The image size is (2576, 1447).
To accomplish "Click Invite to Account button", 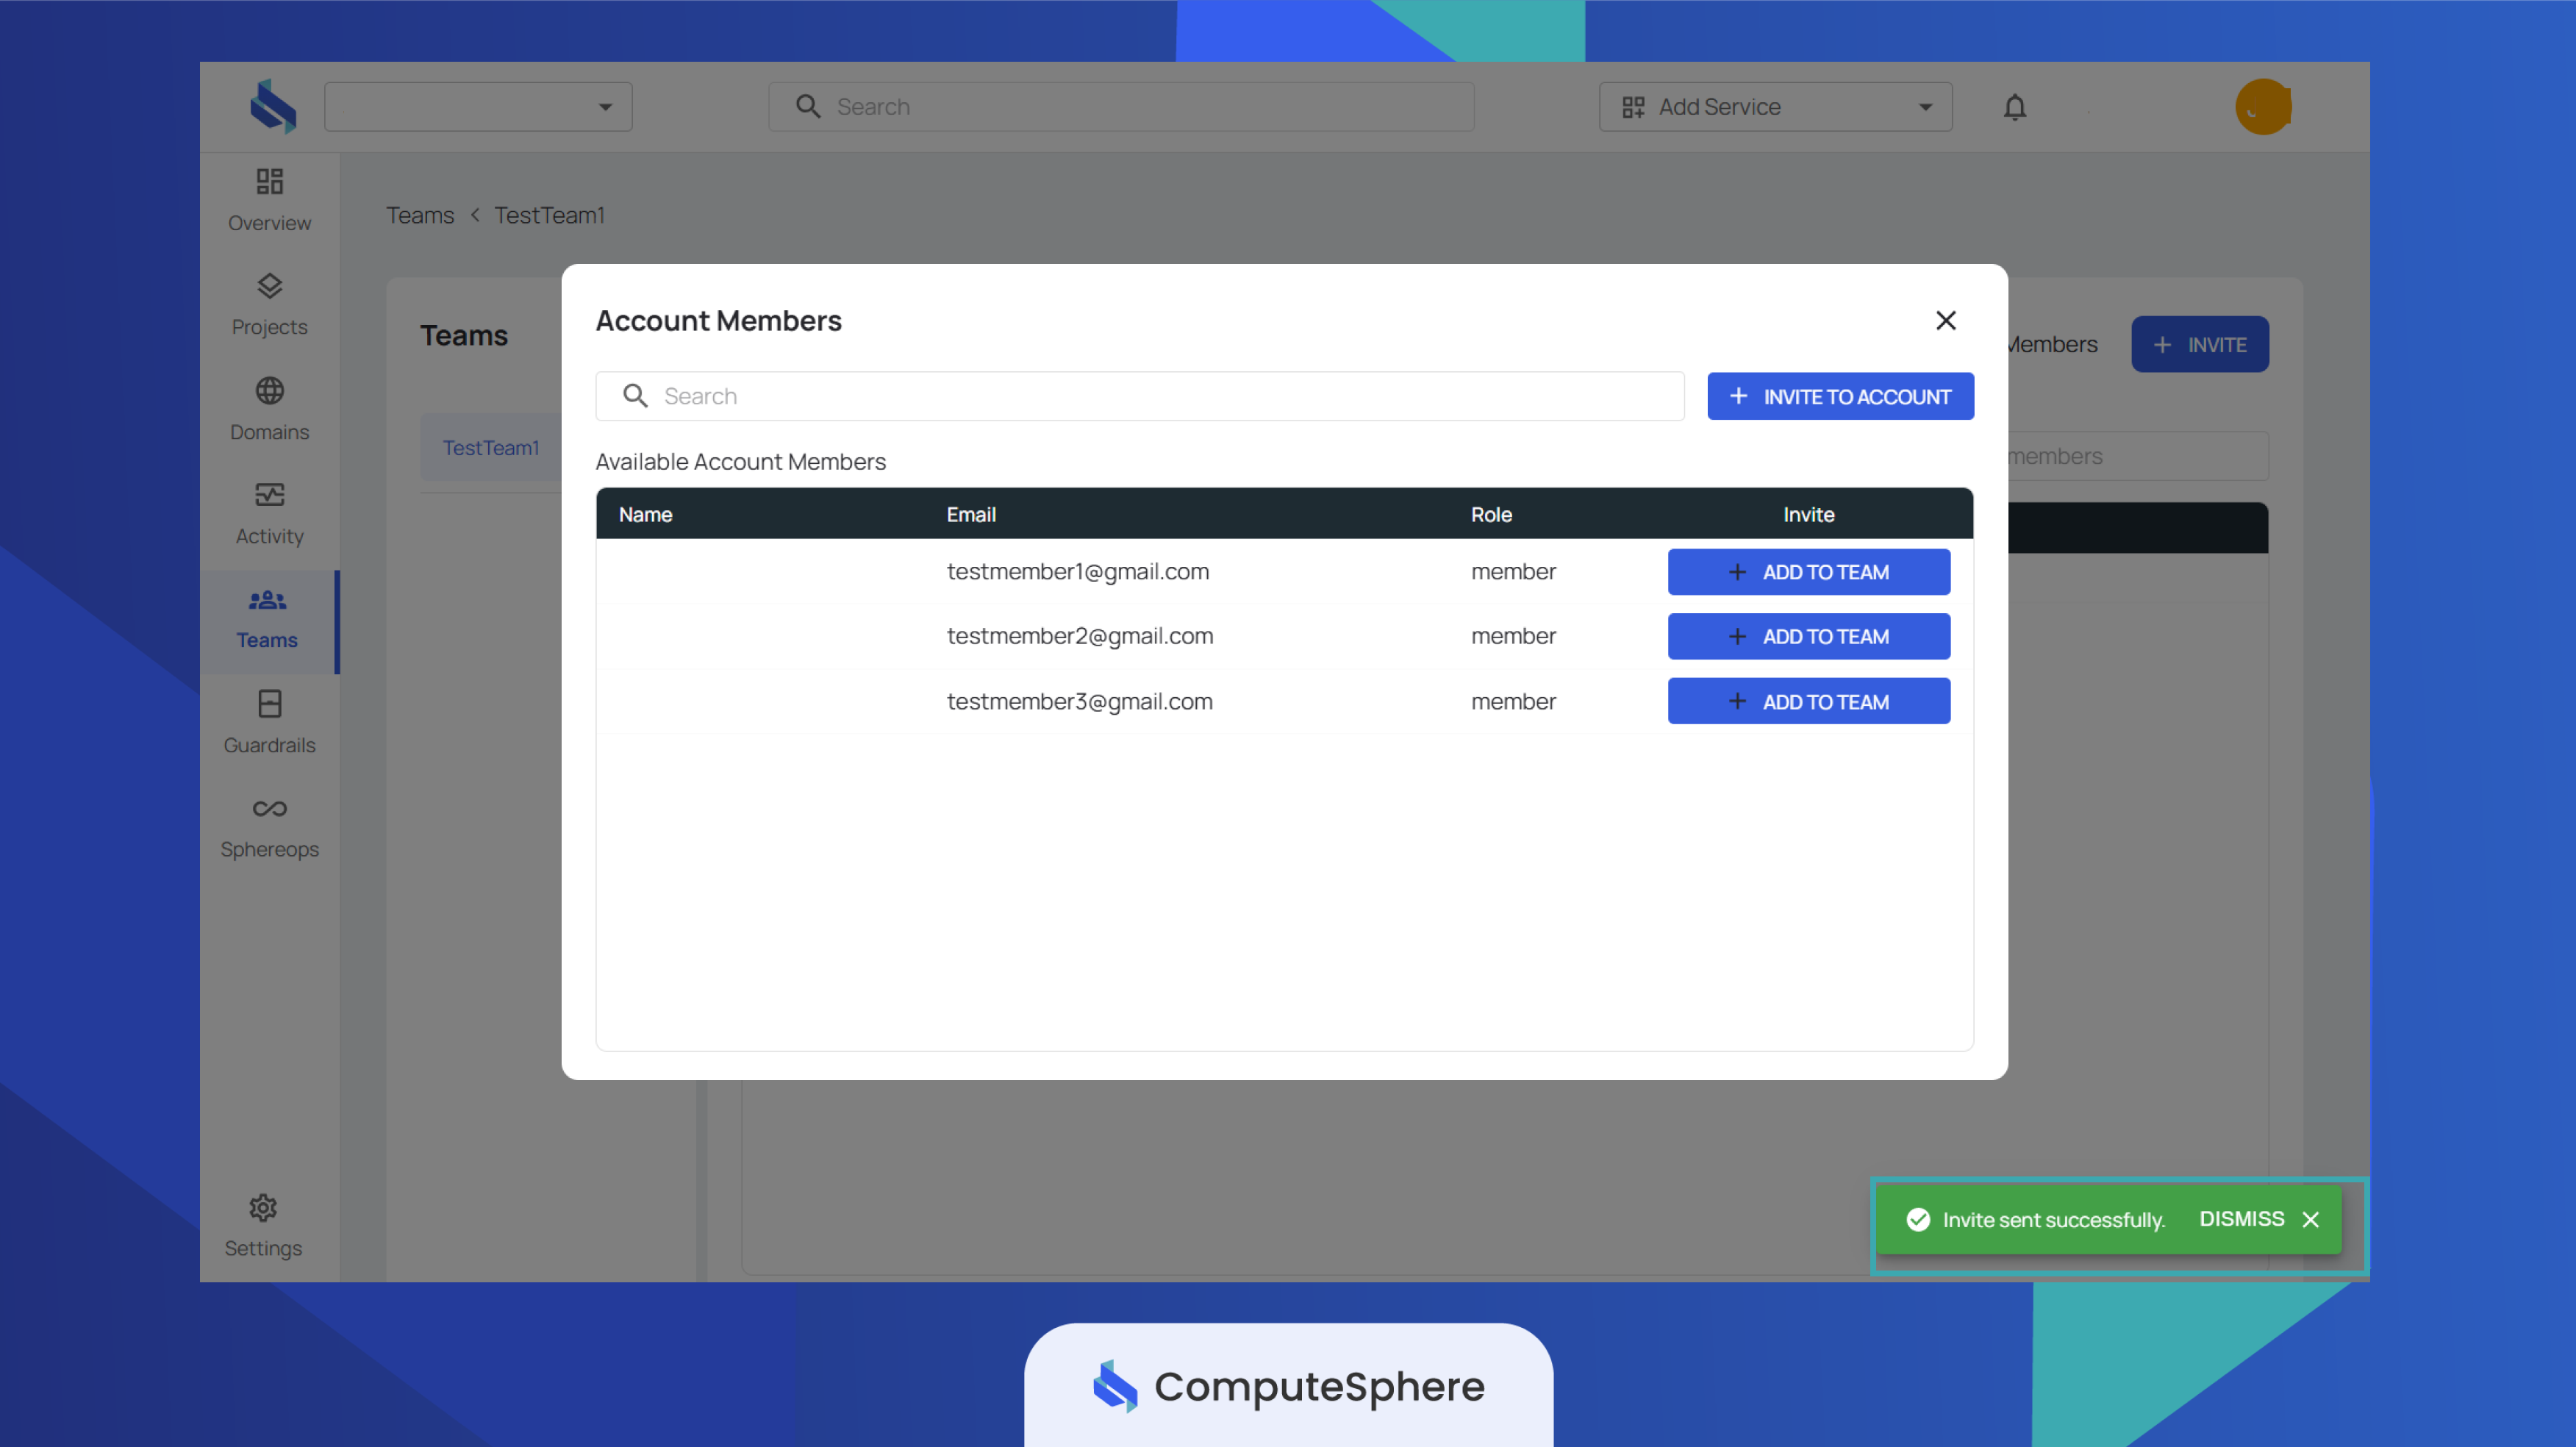I will pos(1840,397).
